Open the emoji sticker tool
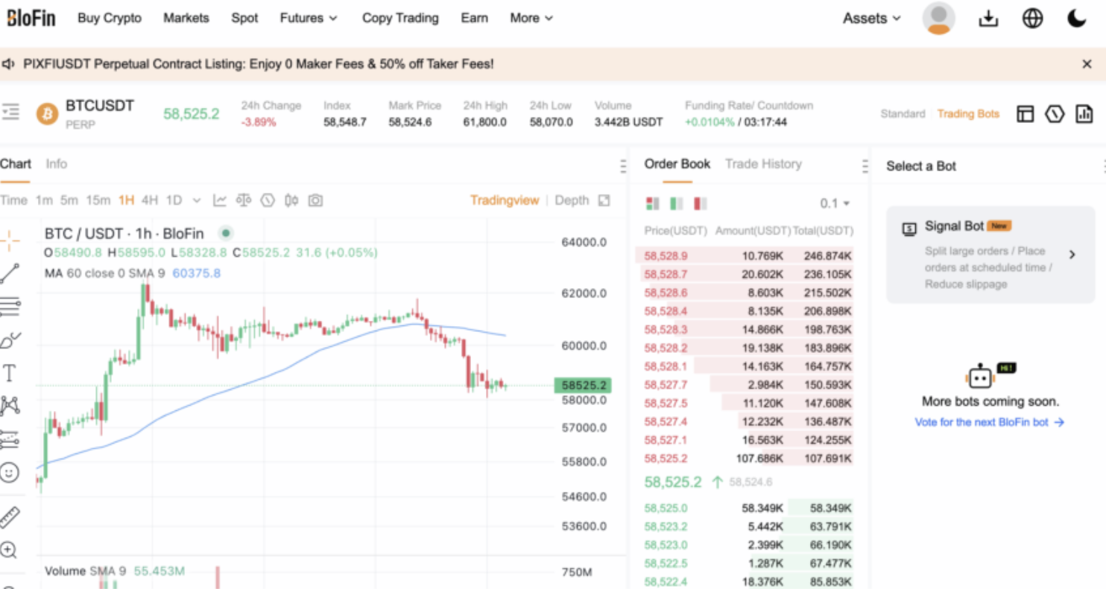 click(x=10, y=473)
